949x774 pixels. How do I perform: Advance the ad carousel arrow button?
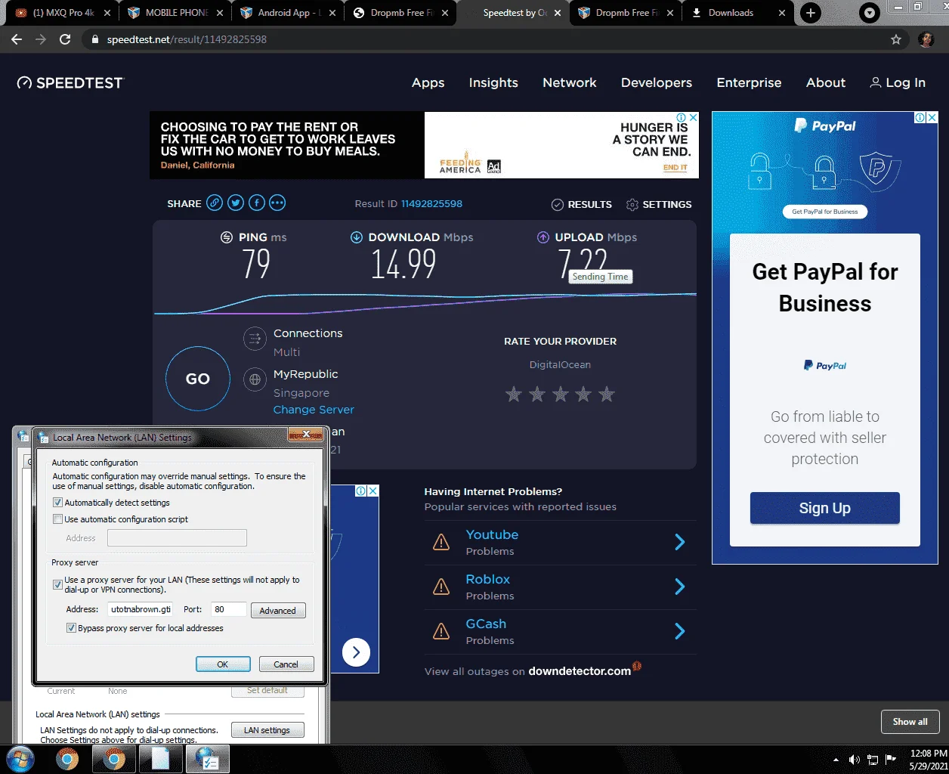[x=356, y=652]
